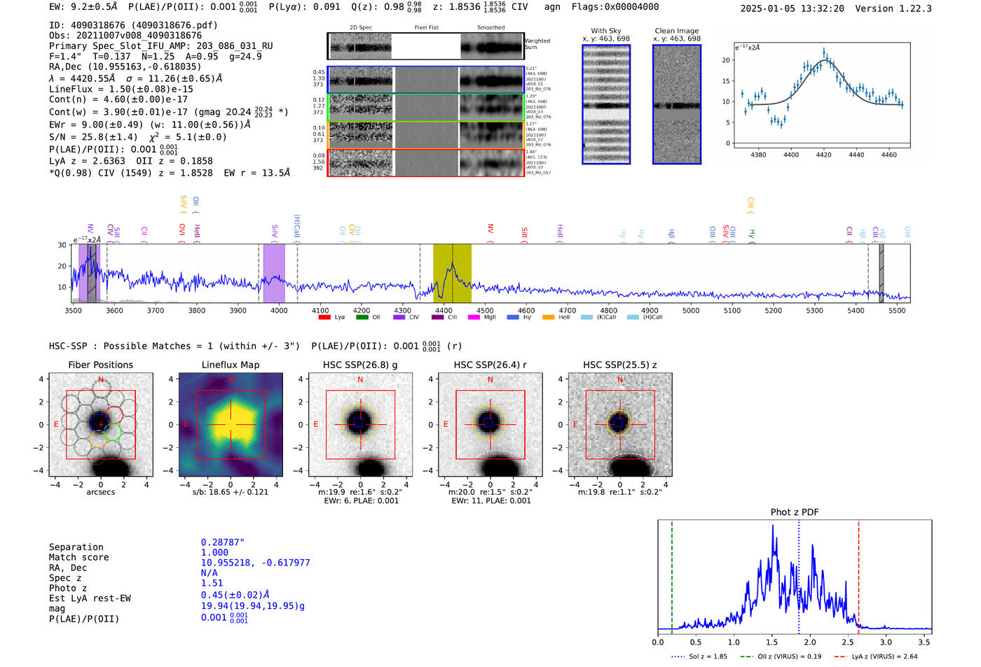Click the '2D Spec' column header

pyautogui.click(x=361, y=28)
